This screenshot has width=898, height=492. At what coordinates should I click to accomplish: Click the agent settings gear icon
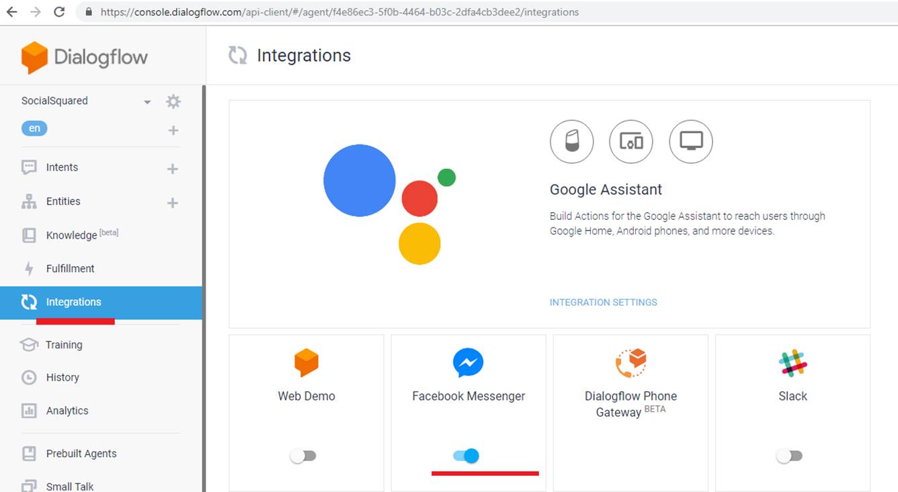point(173,101)
